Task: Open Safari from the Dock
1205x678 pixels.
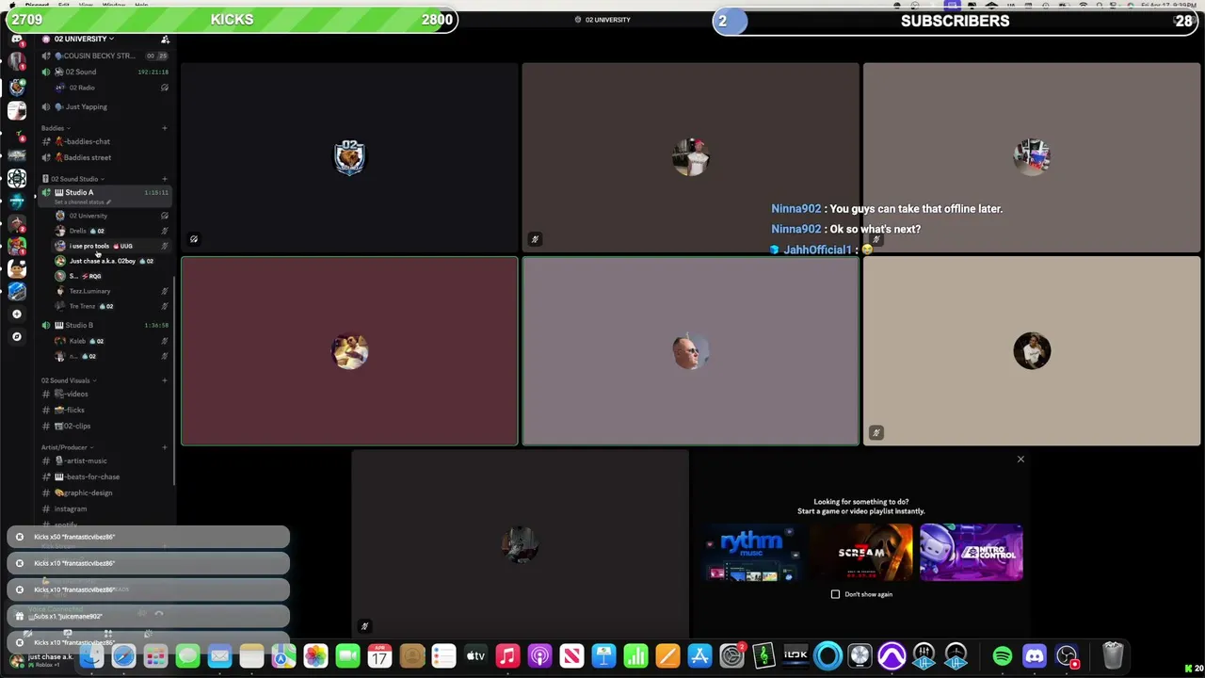Action: click(123, 656)
